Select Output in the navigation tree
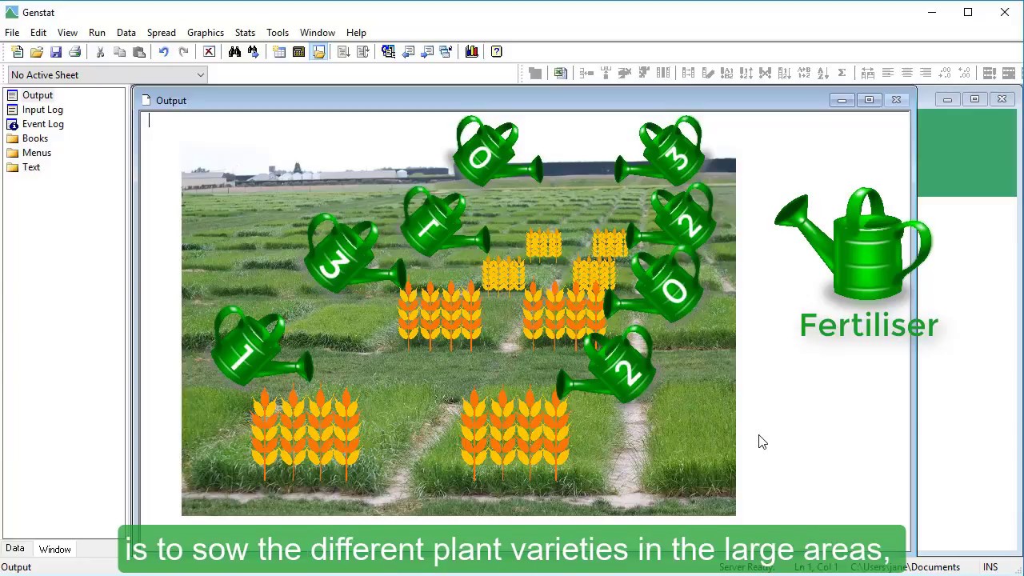Screen dimensions: 1024x576 point(38,95)
